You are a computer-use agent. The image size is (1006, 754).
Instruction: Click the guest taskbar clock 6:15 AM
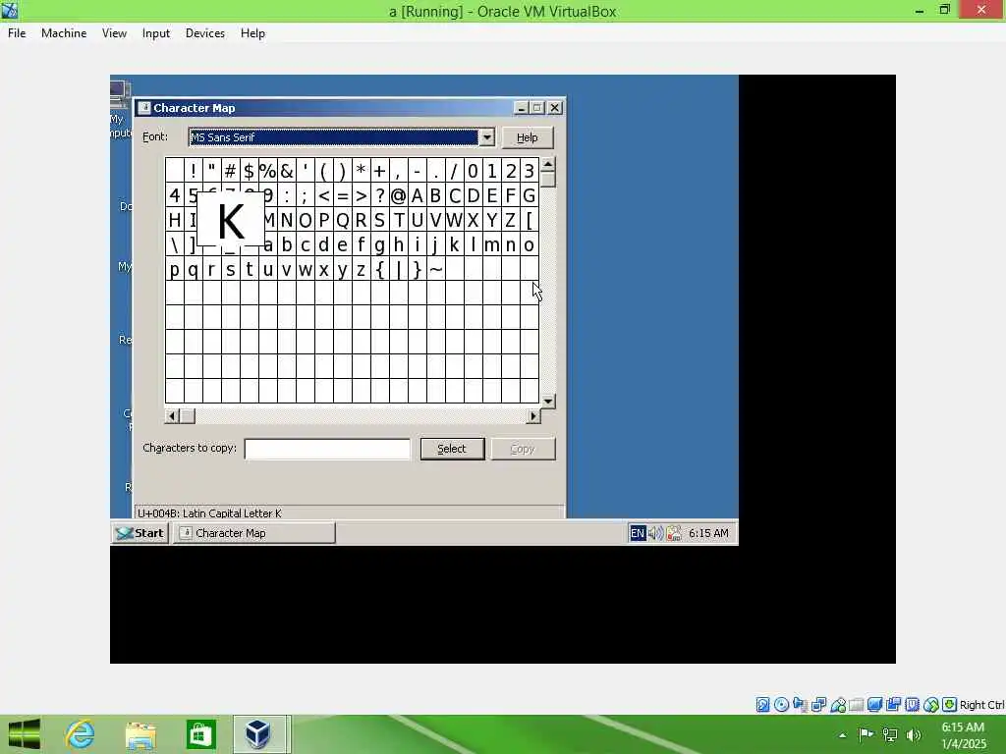point(709,533)
